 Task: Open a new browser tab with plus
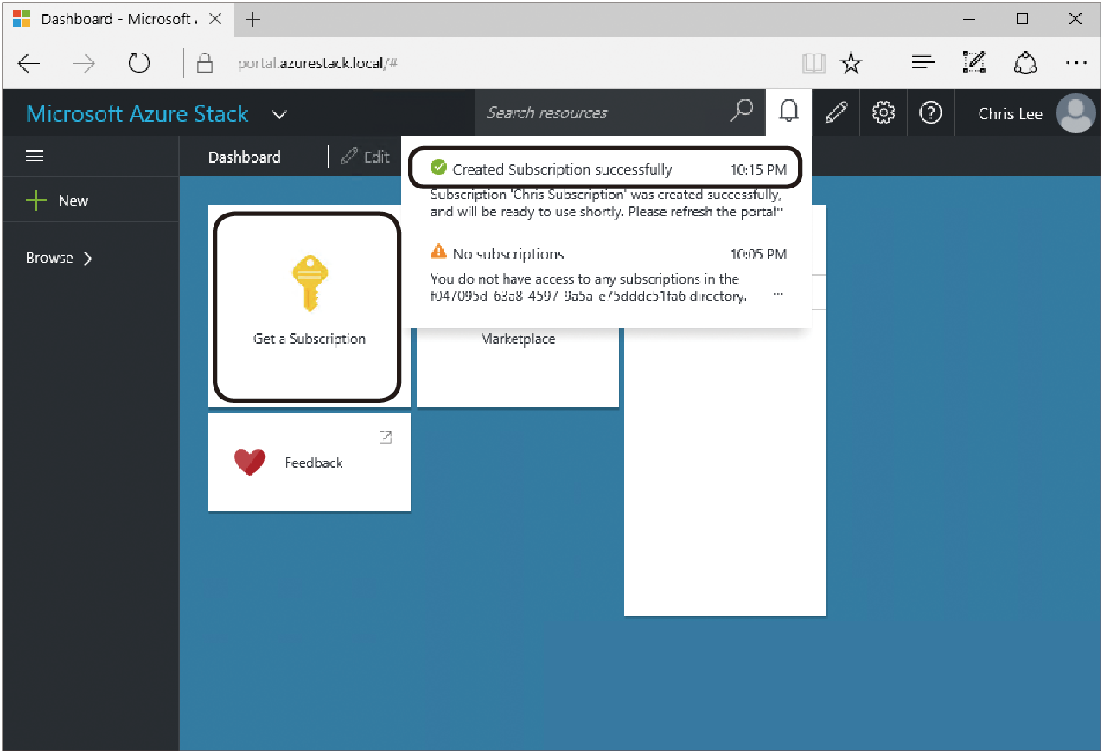pyautogui.click(x=252, y=19)
